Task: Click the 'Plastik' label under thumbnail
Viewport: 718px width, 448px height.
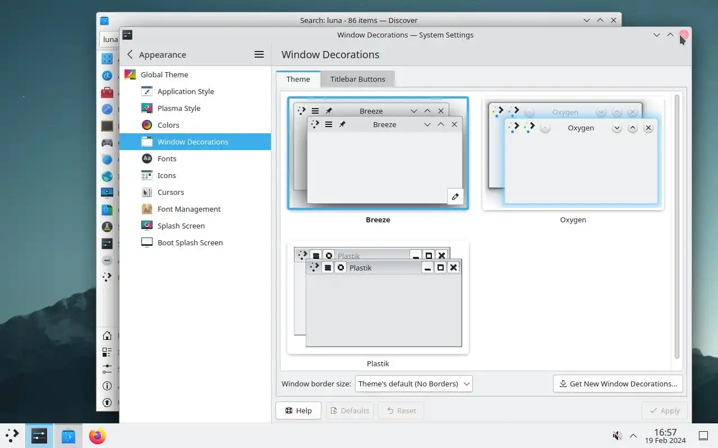Action: [x=378, y=363]
